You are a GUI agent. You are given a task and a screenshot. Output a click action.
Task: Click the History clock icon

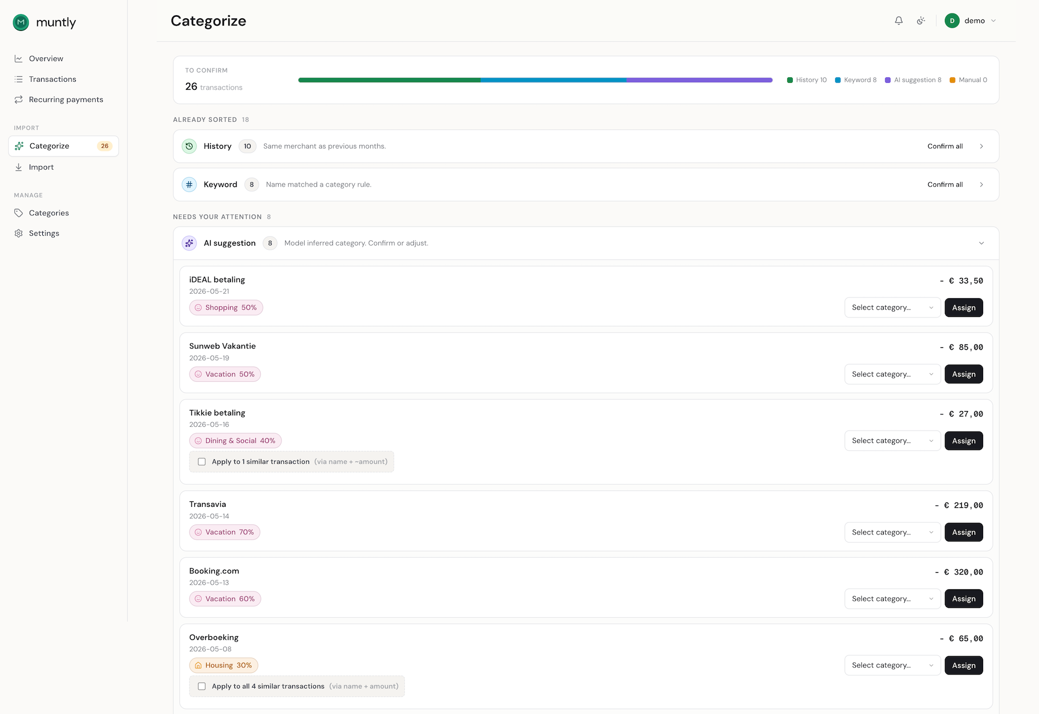tap(189, 146)
